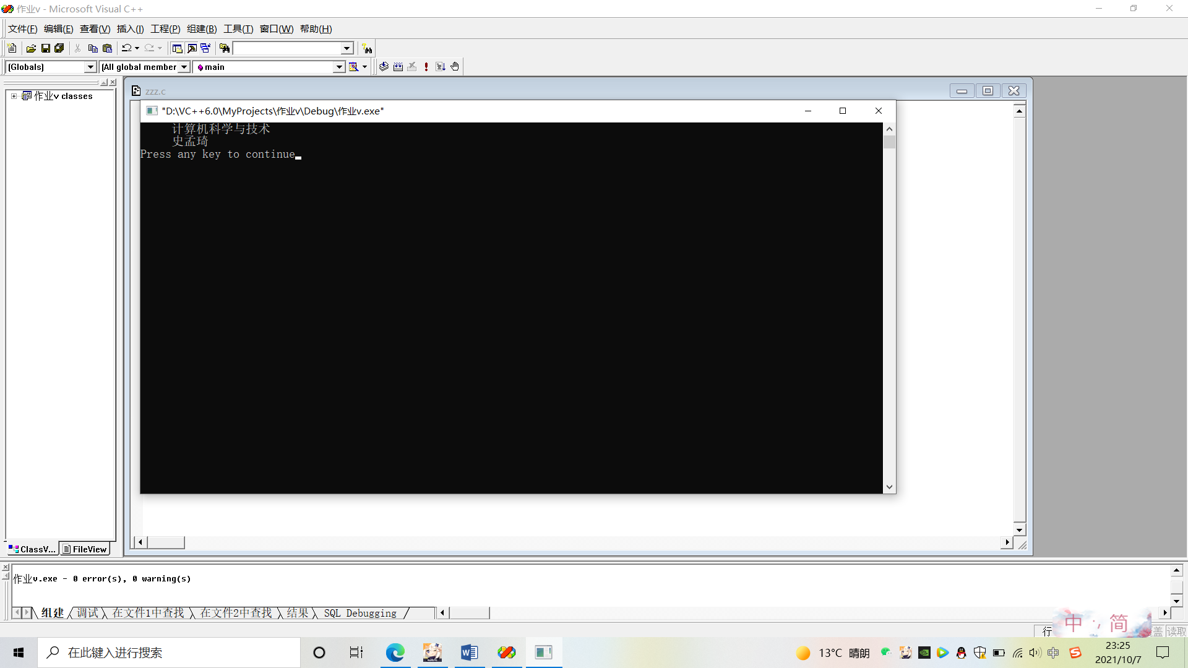Click the console window scroll-down arrow
Screen dimensions: 1188x668
point(889,487)
